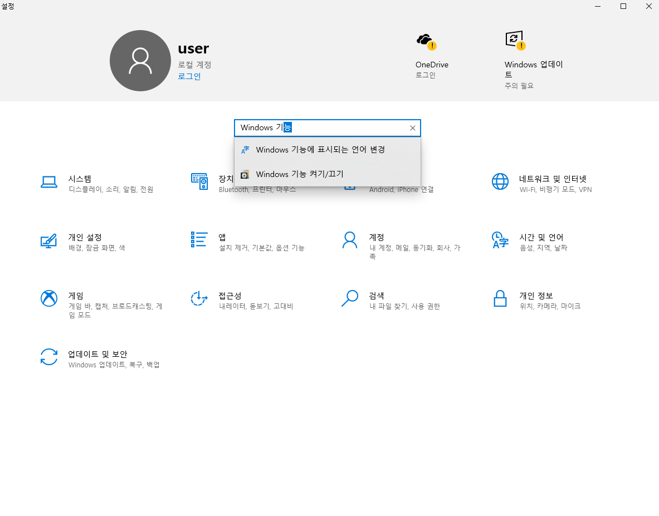Open 게임 category title

tap(76, 296)
